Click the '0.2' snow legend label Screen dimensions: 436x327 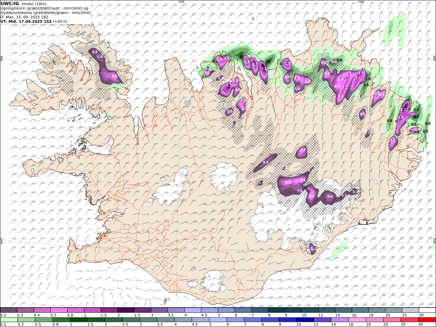click(x=3, y=315)
